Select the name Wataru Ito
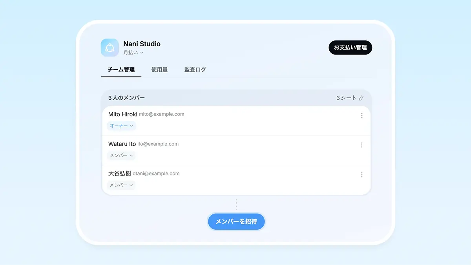 [x=122, y=144]
